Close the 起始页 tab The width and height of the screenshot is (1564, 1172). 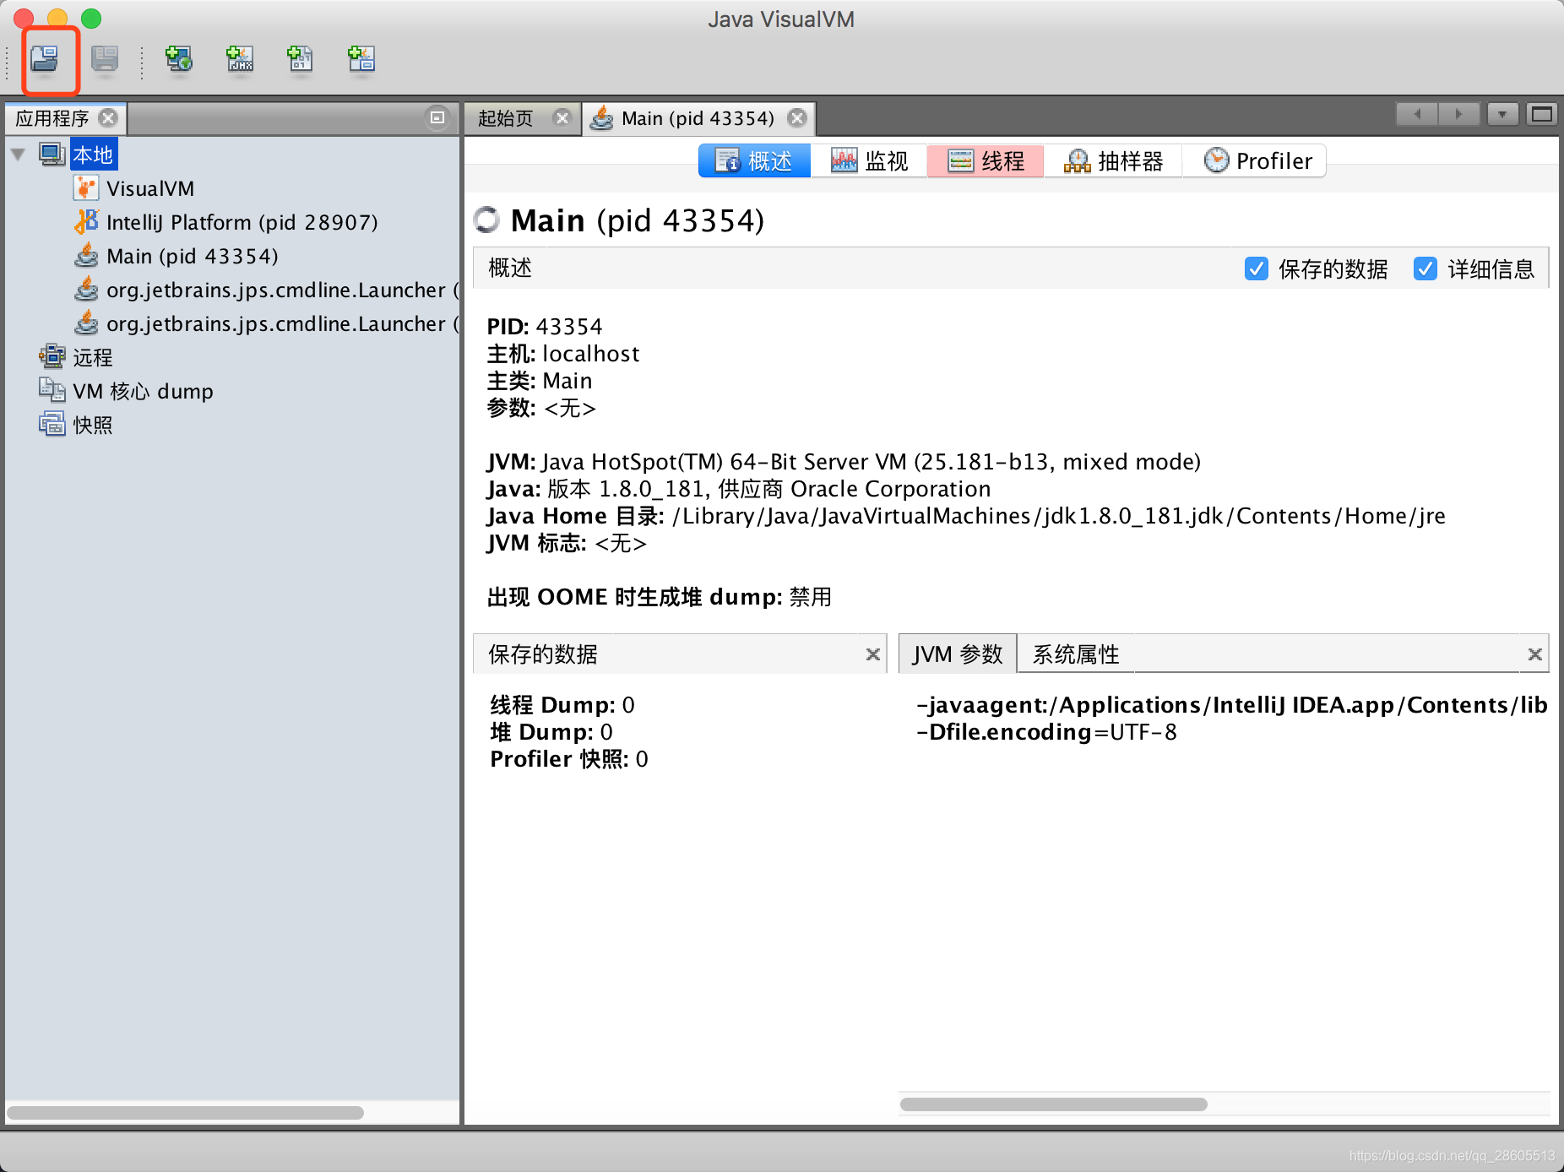pos(562,118)
